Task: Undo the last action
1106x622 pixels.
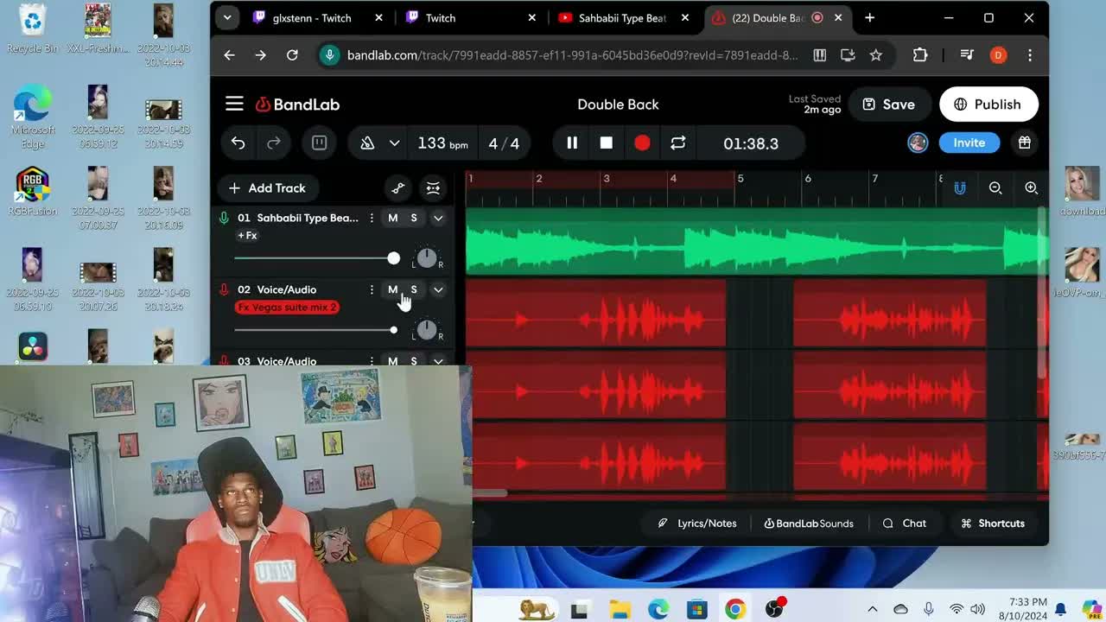Action: (238, 143)
